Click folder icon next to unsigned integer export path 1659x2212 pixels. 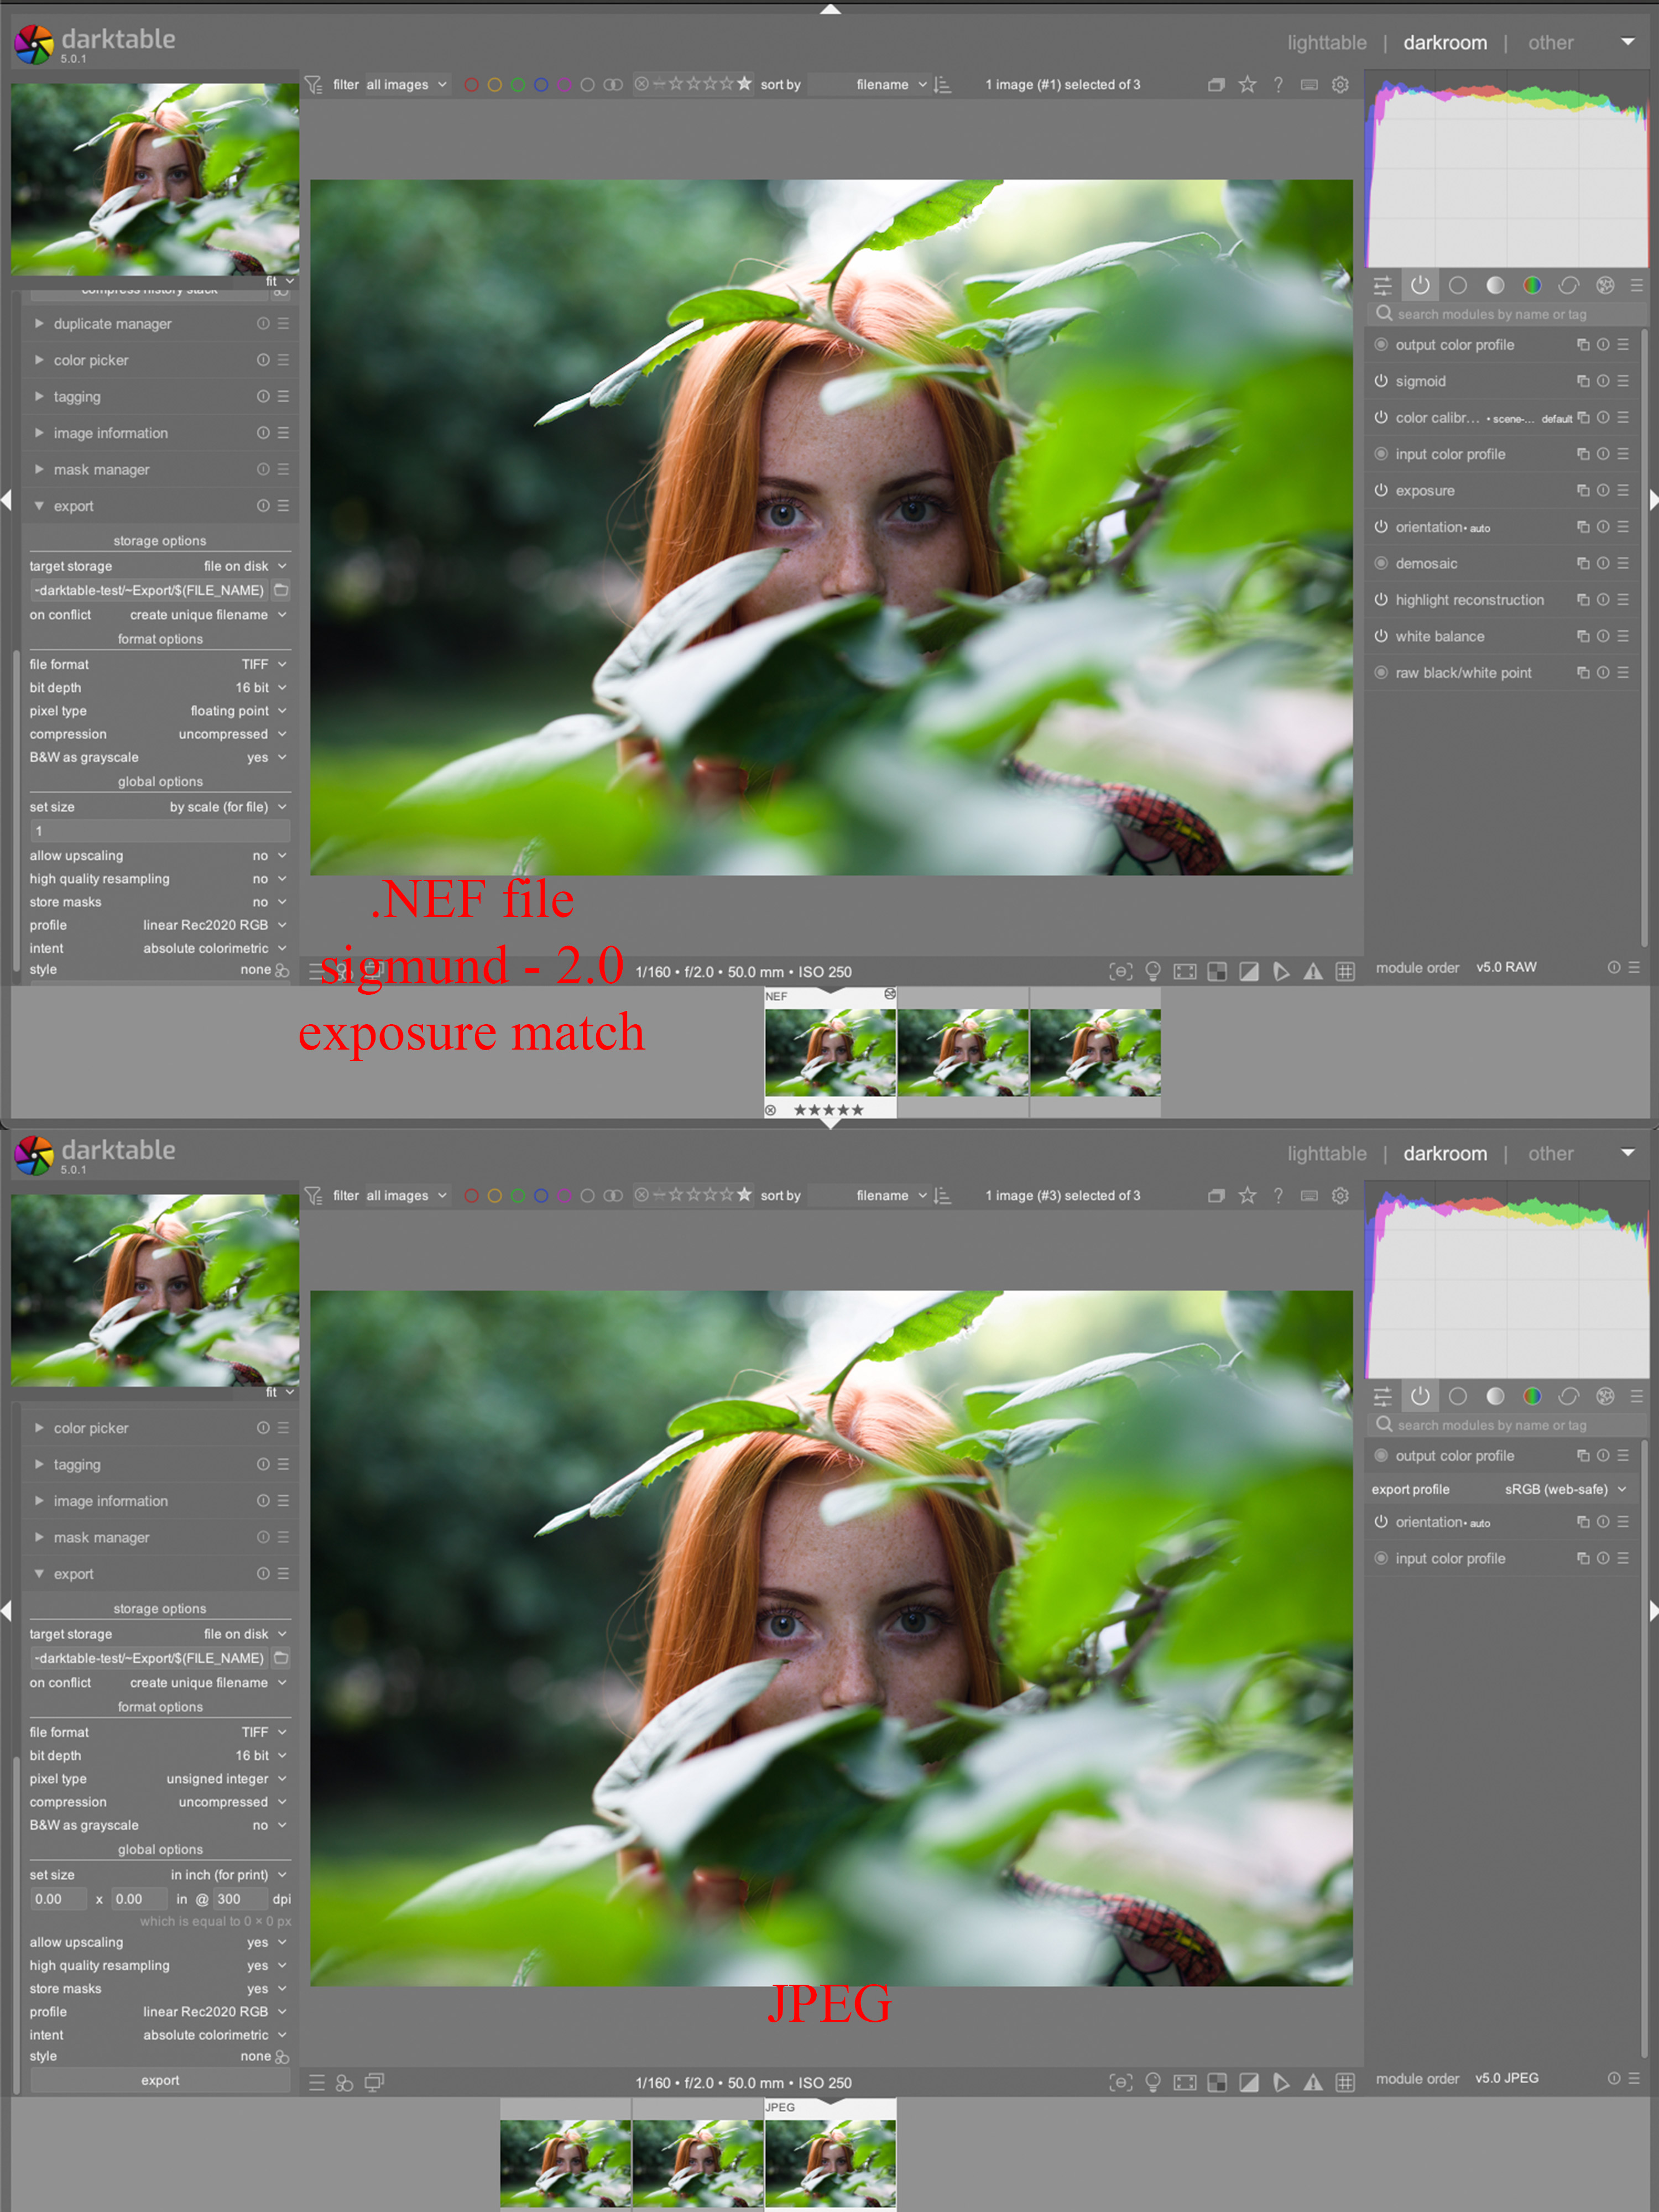pos(281,1658)
